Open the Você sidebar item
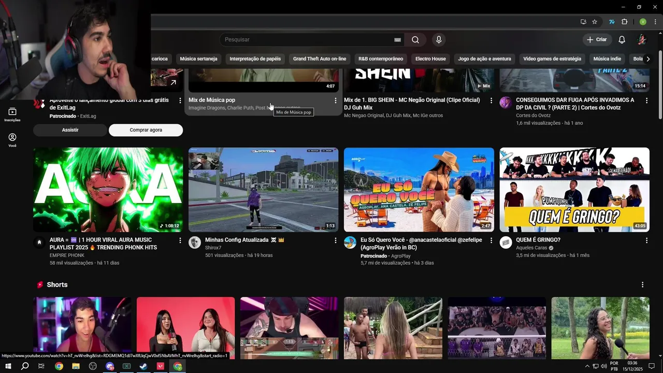The height and width of the screenshot is (373, 663). point(12,140)
